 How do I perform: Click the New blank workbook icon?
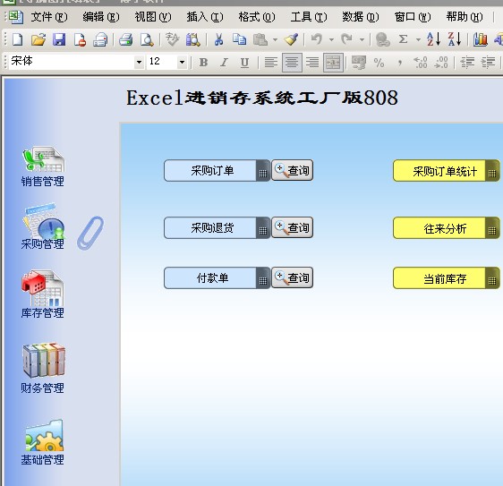pos(18,39)
